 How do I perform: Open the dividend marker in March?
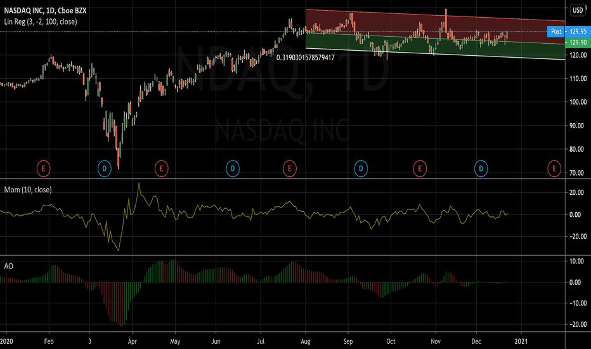click(105, 169)
